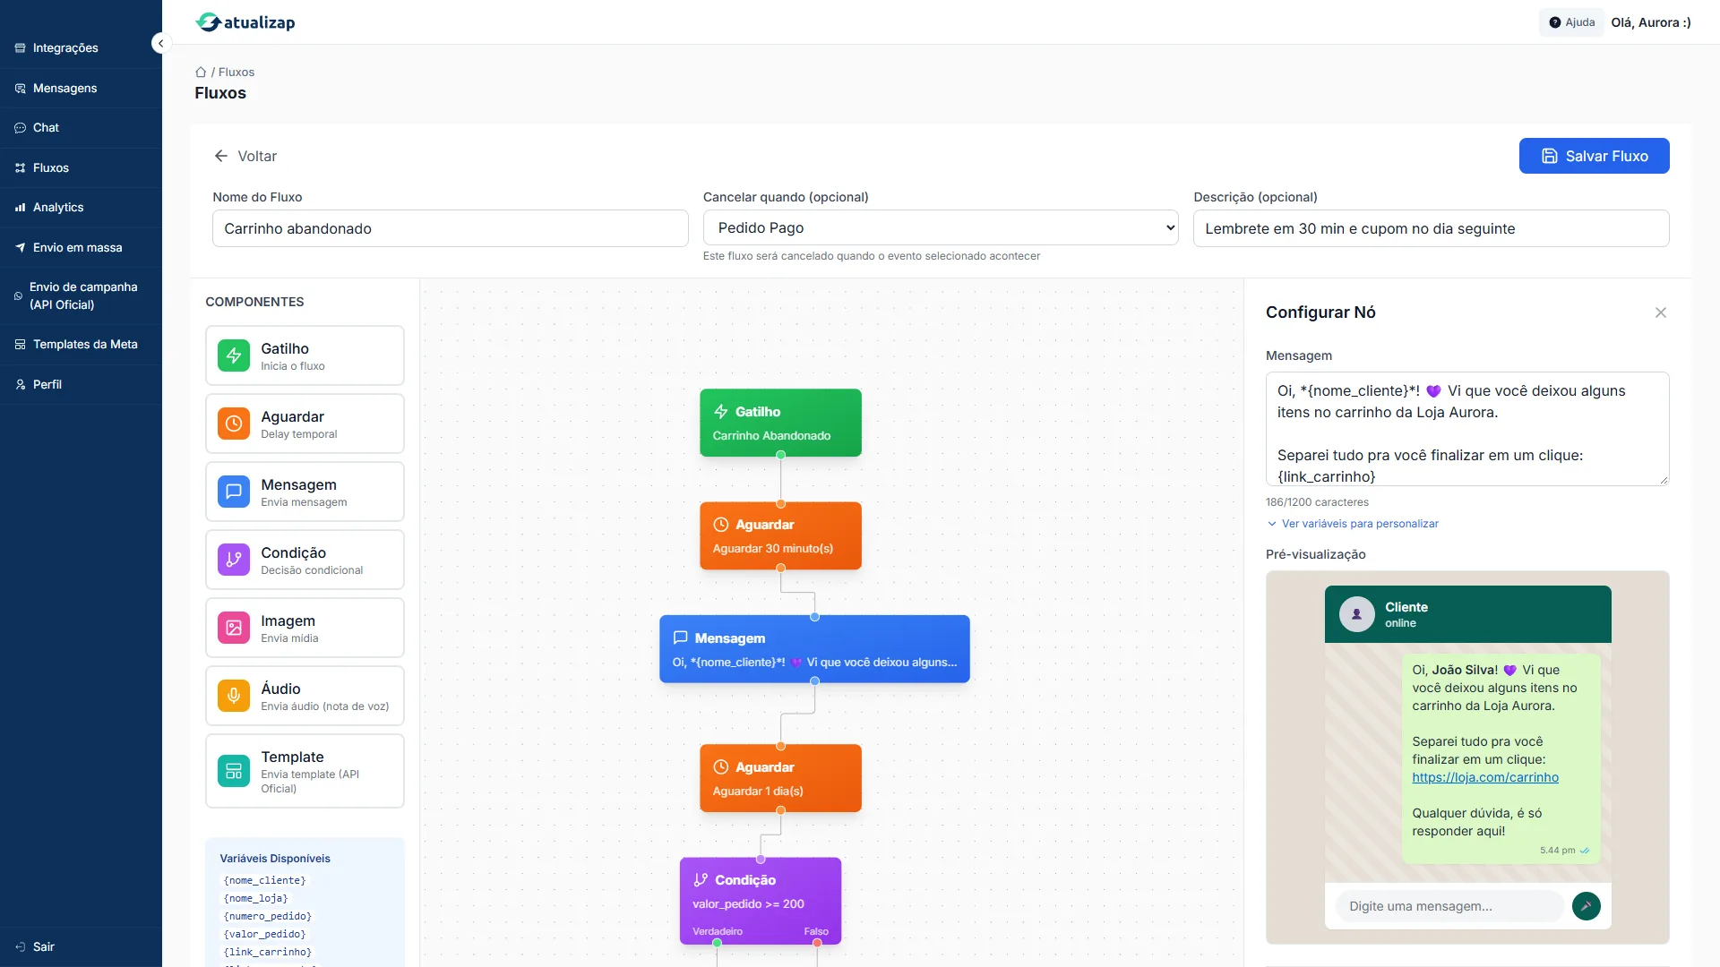Open Envio de campanha (API Oficial)

pos(81,295)
